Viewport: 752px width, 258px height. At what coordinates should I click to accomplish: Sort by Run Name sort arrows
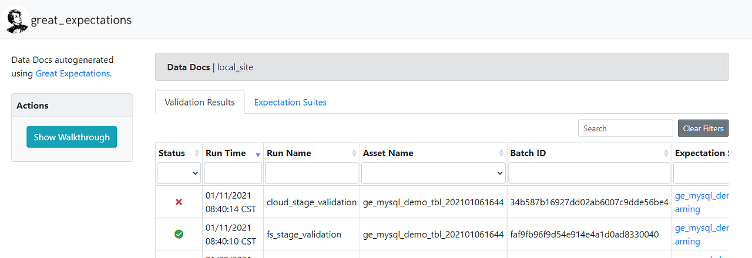[354, 154]
